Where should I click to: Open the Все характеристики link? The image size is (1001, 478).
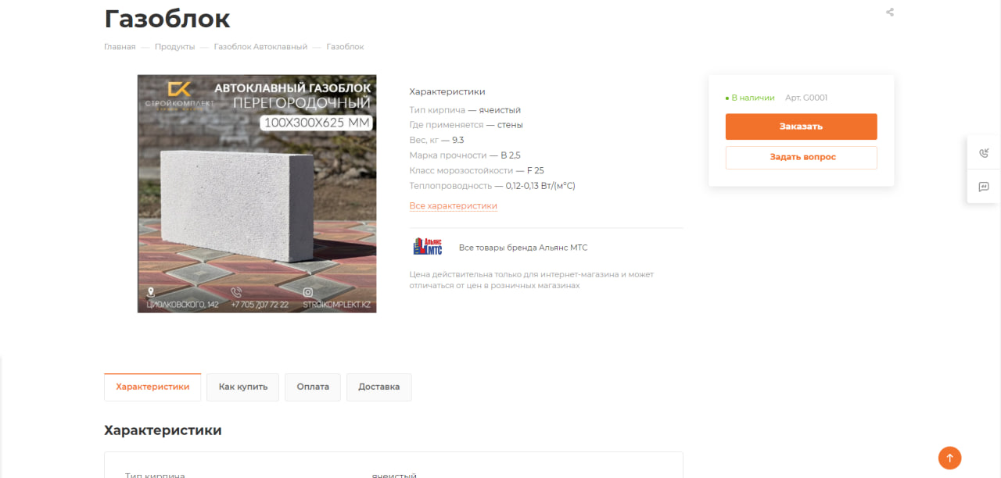click(x=454, y=206)
